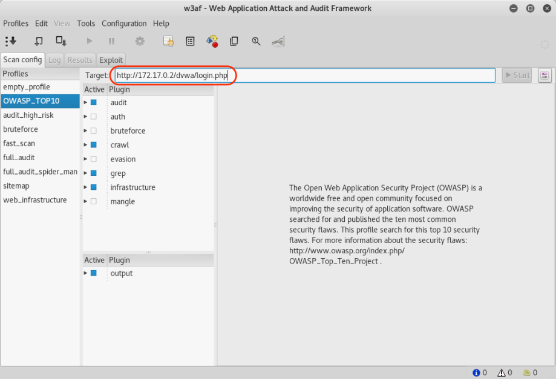
Task: Enable the mangle plugin checkbox
Action: coord(94,201)
